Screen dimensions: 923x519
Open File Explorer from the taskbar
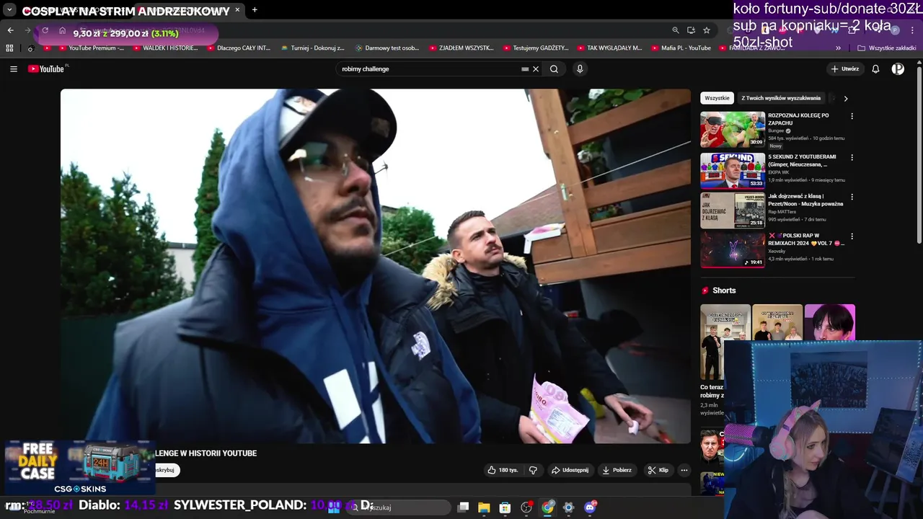484,507
